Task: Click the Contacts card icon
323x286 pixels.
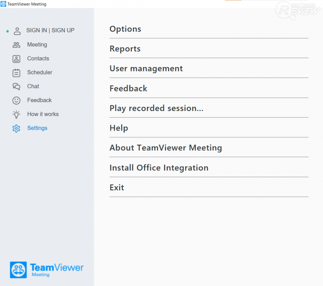Action: click(x=16, y=59)
